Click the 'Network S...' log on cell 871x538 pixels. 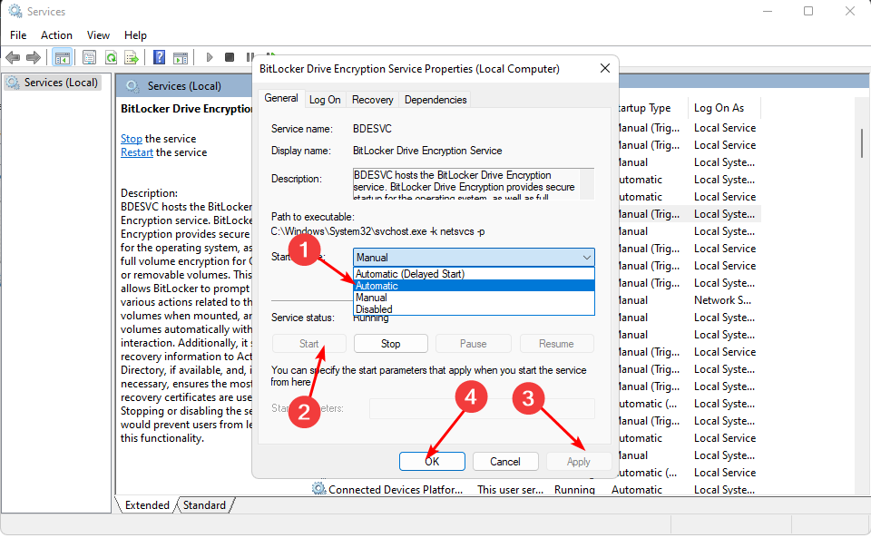[x=722, y=300]
